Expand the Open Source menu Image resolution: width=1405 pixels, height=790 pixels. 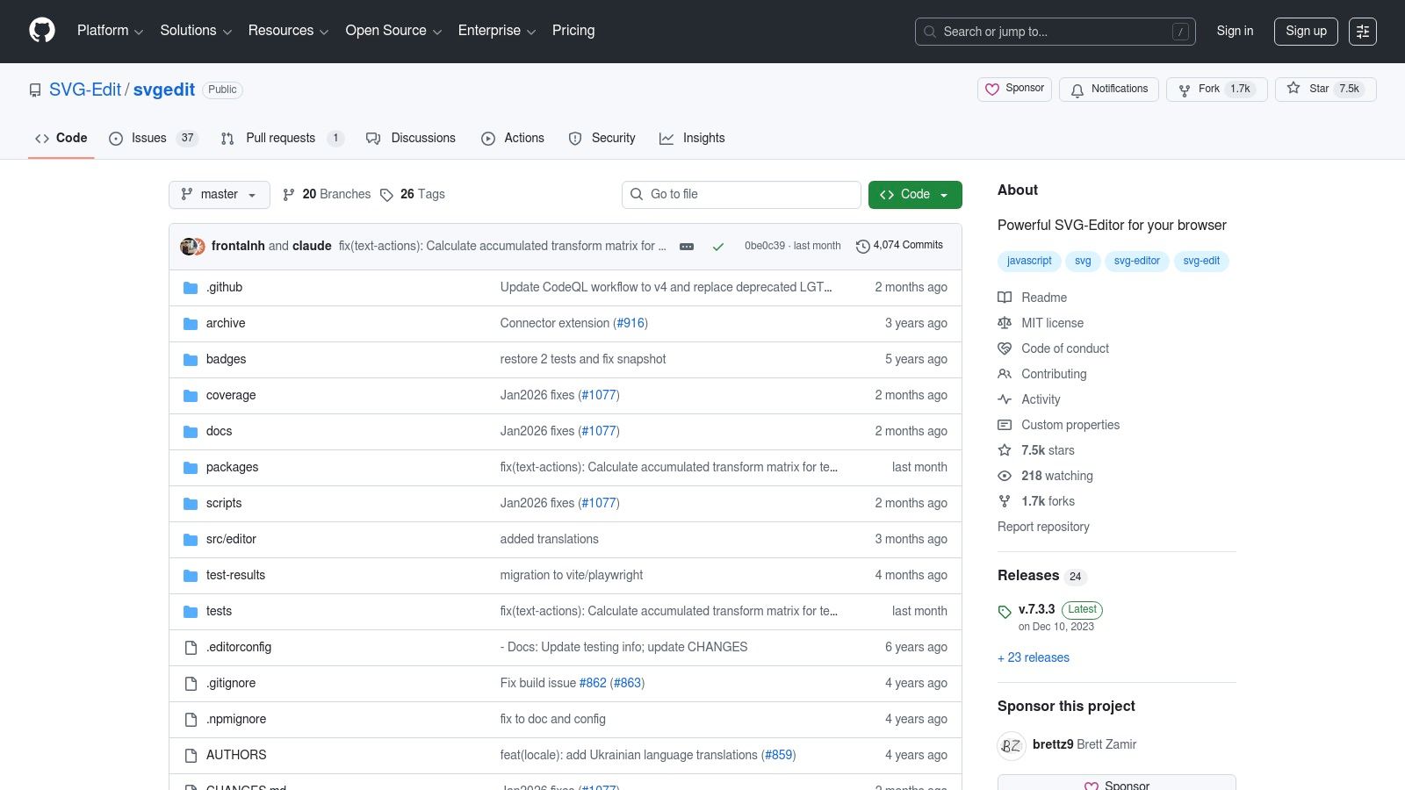(x=393, y=31)
